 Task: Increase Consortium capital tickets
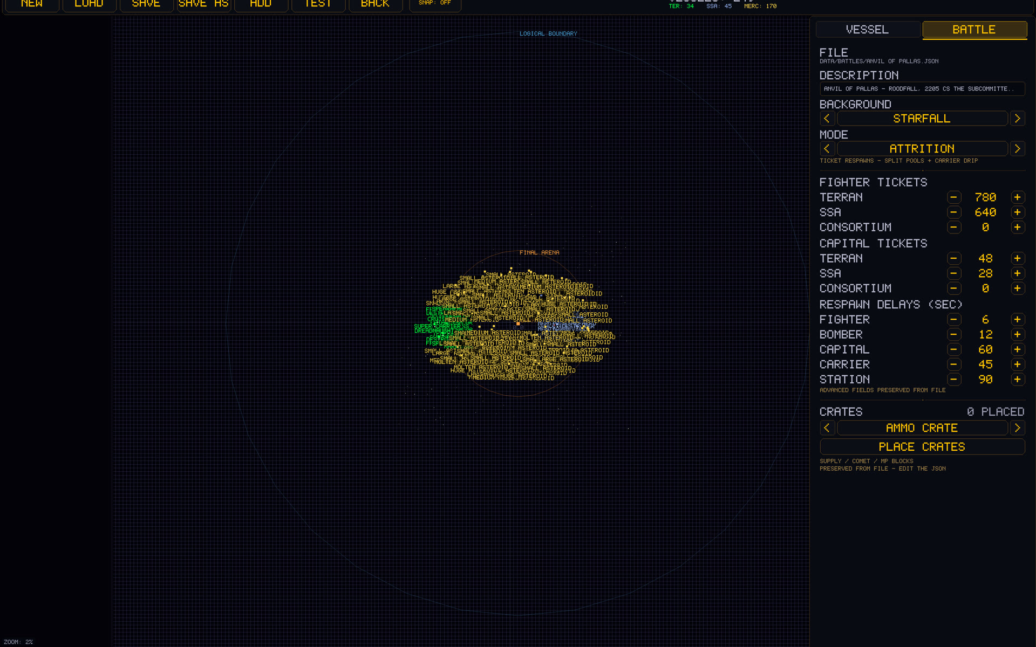[1018, 288]
